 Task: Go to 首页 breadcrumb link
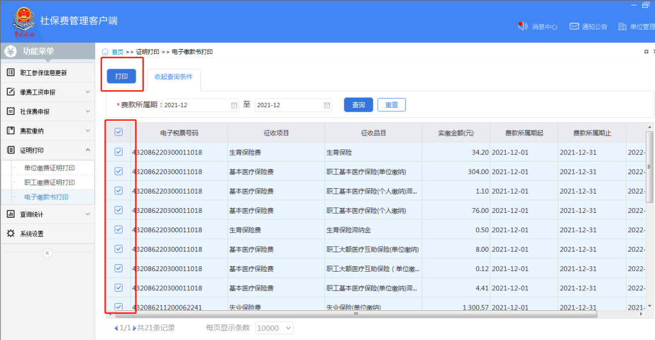coord(118,52)
